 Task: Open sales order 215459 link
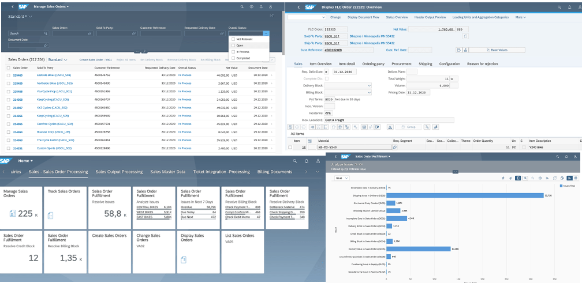[18, 84]
